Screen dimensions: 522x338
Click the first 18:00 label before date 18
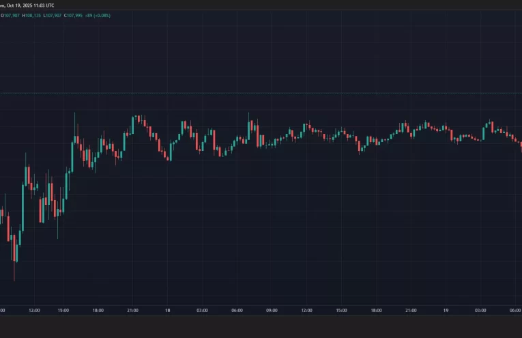pos(98,311)
